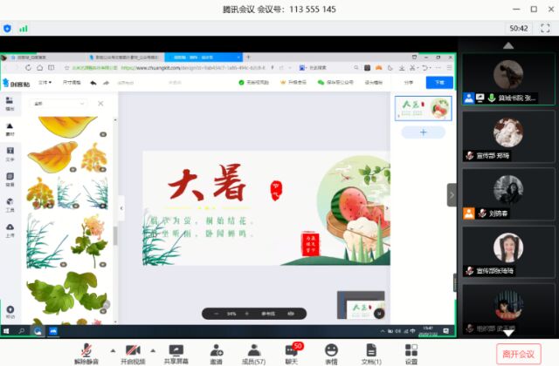
Task: Click the resize canvas menu item
Action: tap(72, 83)
